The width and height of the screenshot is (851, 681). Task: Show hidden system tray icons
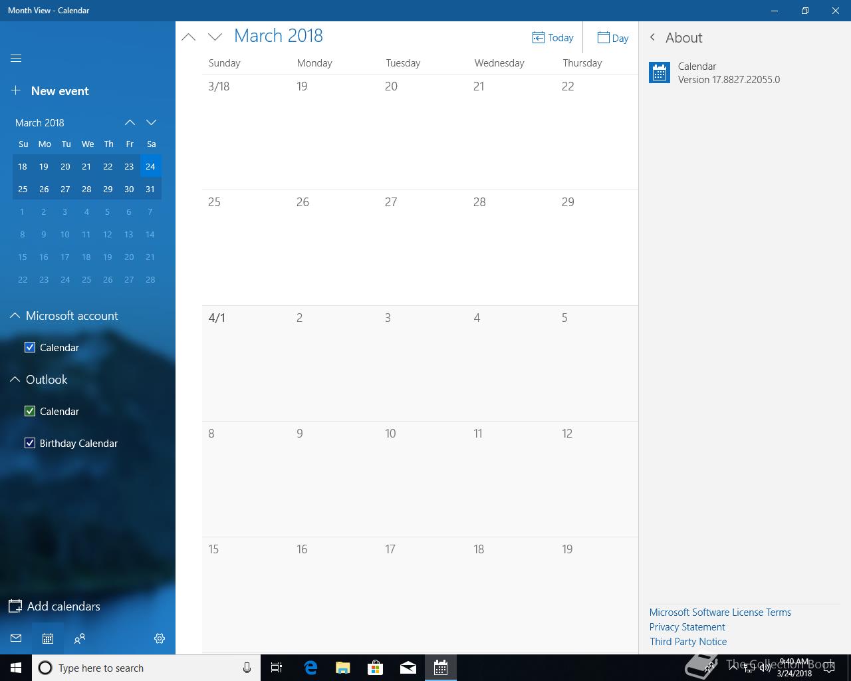pyautogui.click(x=734, y=668)
